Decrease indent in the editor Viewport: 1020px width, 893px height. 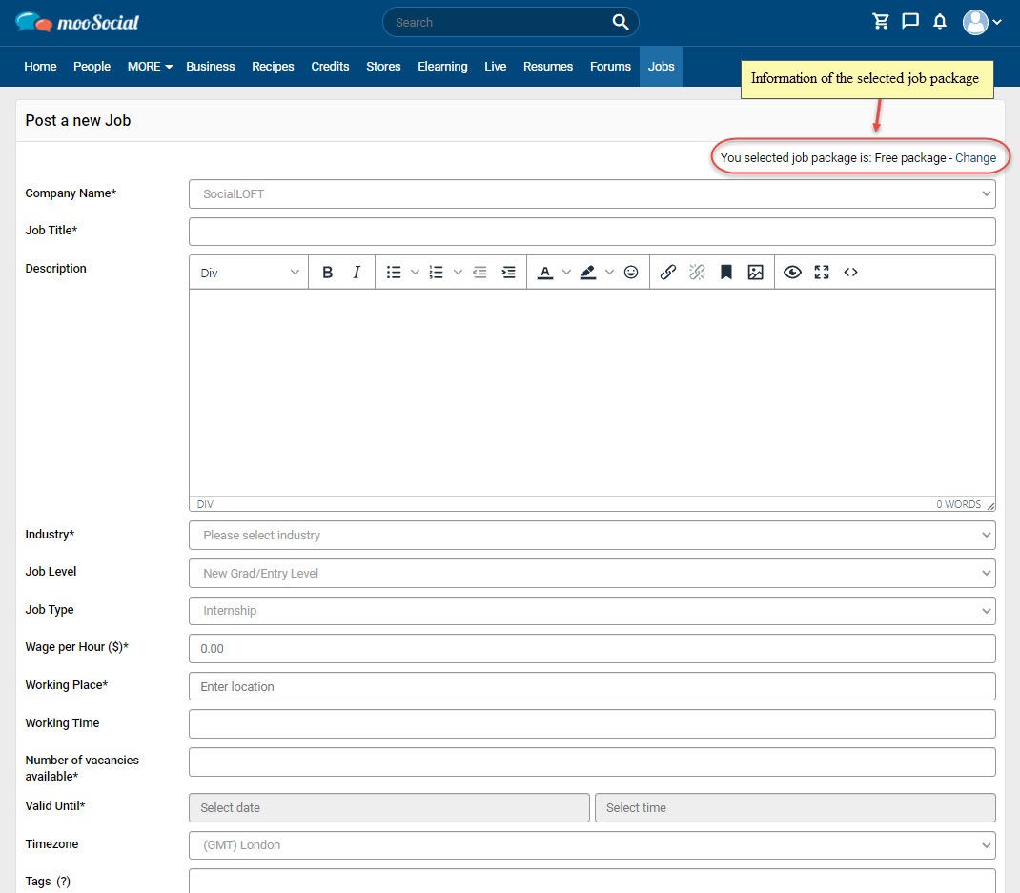click(480, 273)
